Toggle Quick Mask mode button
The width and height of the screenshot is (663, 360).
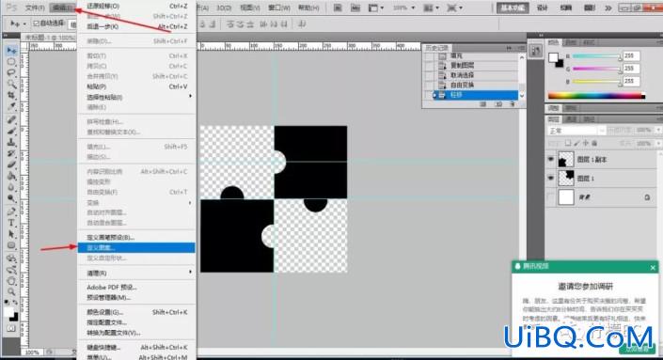(11, 328)
